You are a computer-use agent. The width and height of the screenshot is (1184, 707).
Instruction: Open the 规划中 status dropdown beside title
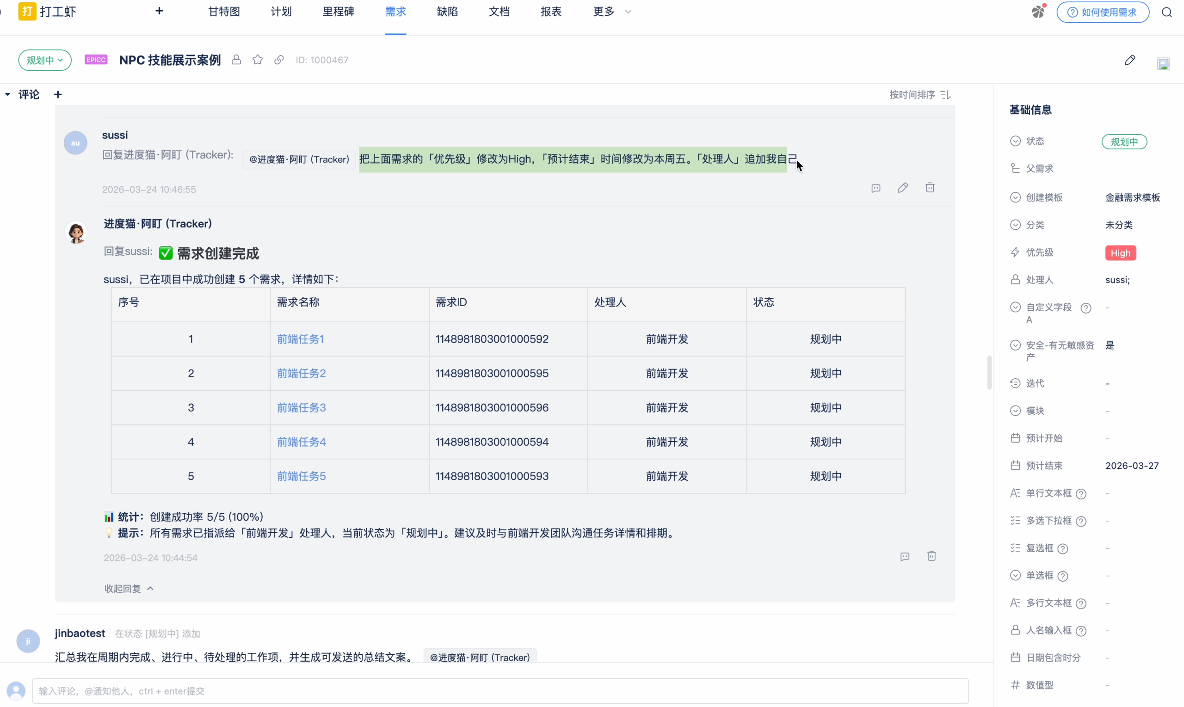click(x=45, y=61)
